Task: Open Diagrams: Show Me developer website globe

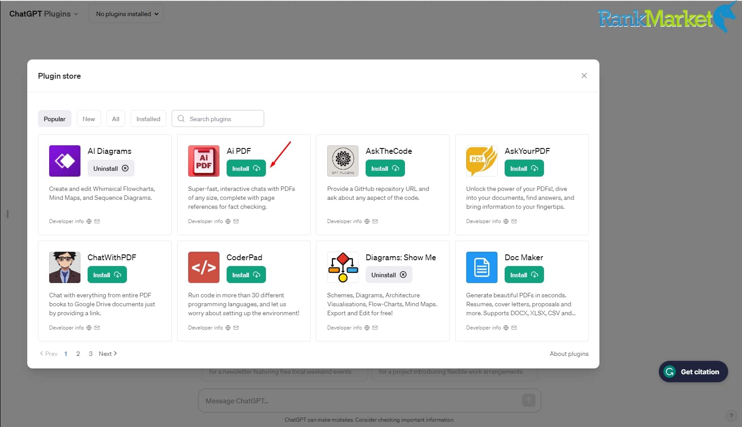Action: coord(367,328)
